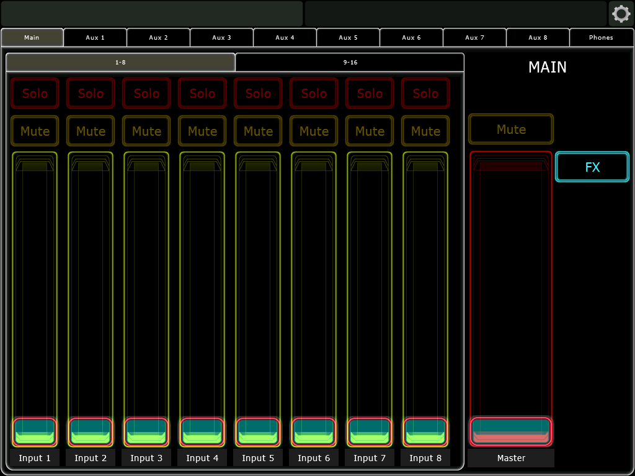
Task: Mute the Master output
Action: point(511,130)
